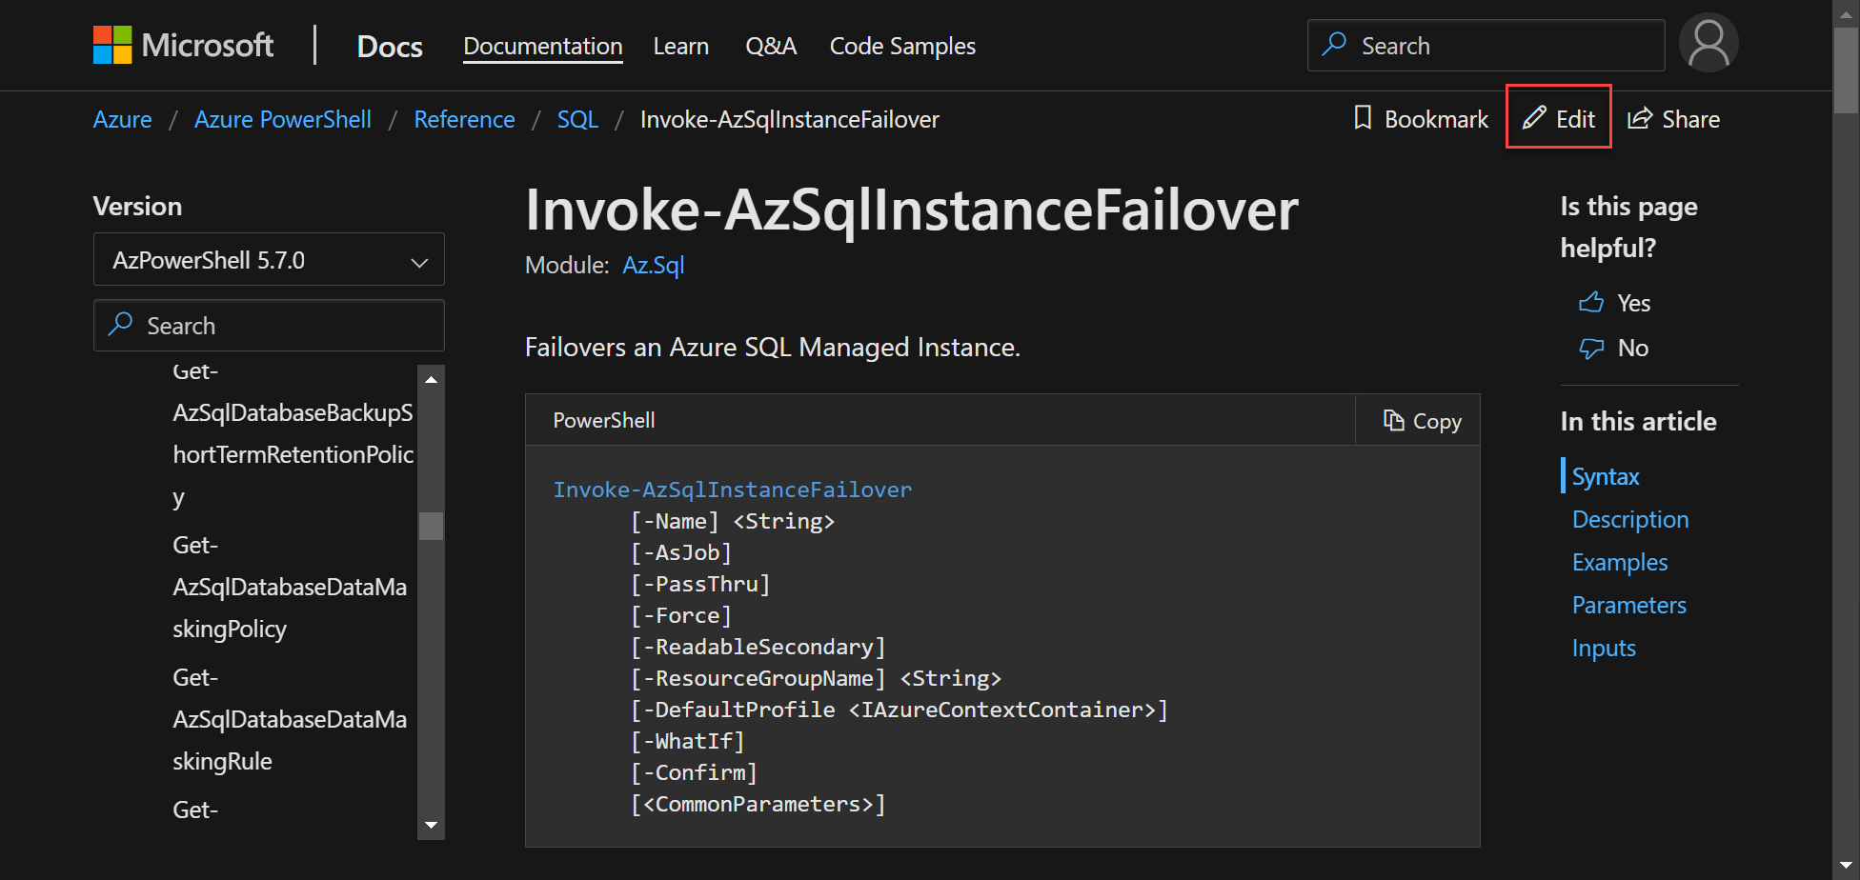
Task: Open the Learn menu item
Action: pos(680,46)
